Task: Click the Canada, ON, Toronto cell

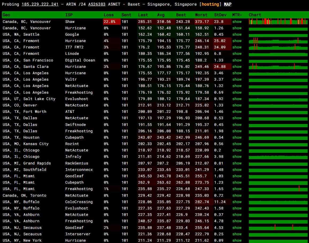Action: [24, 195]
